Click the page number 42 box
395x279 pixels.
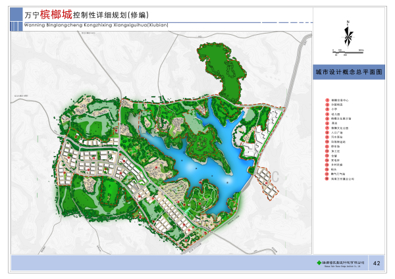tap(377, 263)
